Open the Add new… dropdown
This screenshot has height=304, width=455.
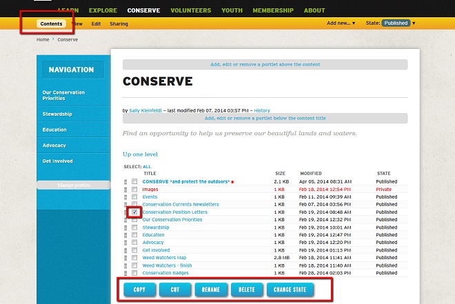click(341, 23)
